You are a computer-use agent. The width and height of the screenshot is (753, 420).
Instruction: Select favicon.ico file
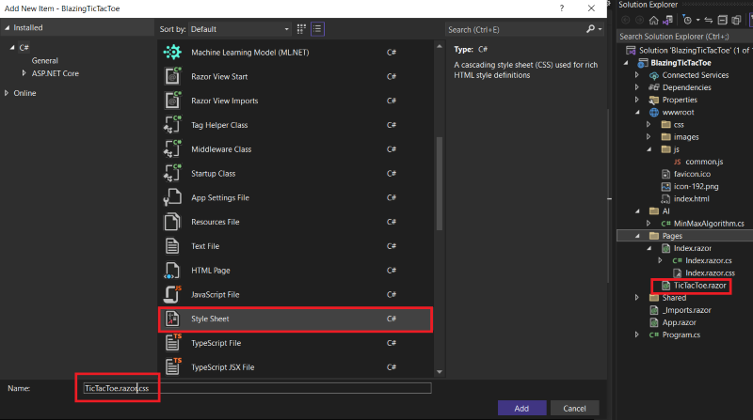692,174
